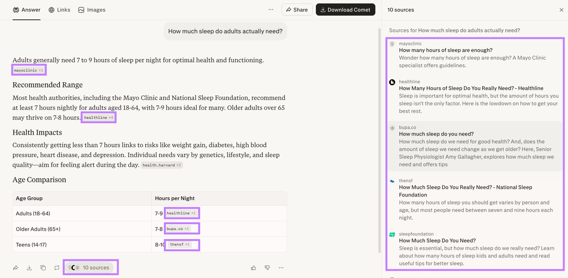Open the more options menu beside Share
This screenshot has height=278, width=568.
271,10
